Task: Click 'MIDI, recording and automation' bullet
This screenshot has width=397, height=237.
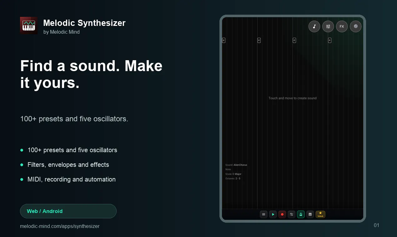Action: click(72, 179)
